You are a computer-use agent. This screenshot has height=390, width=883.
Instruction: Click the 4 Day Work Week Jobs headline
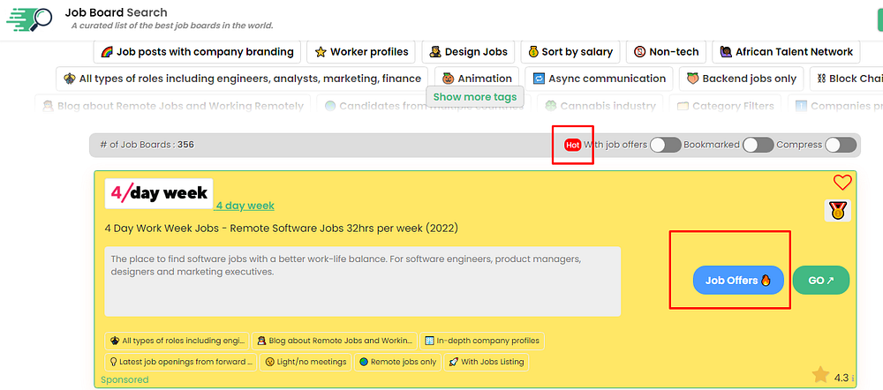[282, 229]
